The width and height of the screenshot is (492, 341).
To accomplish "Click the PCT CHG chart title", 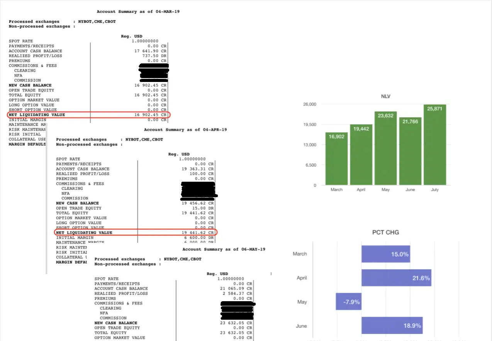I will (385, 232).
